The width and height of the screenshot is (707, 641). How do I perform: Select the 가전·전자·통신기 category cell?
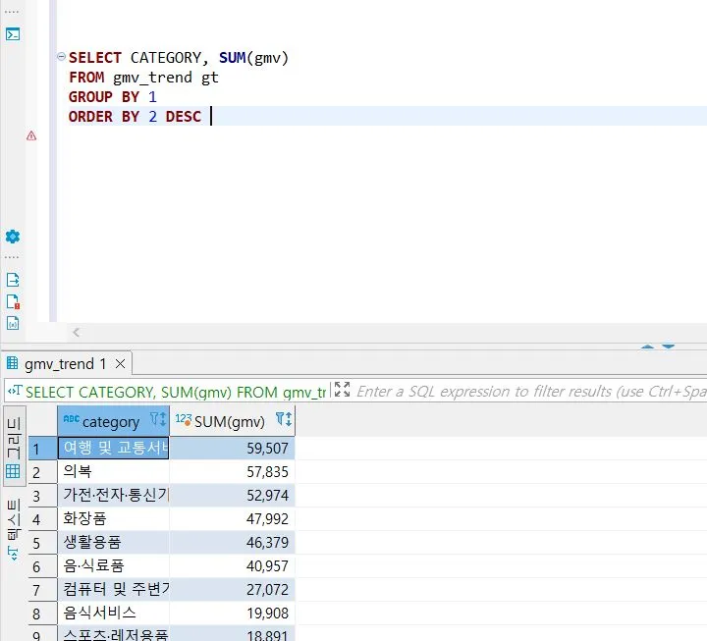tap(114, 495)
